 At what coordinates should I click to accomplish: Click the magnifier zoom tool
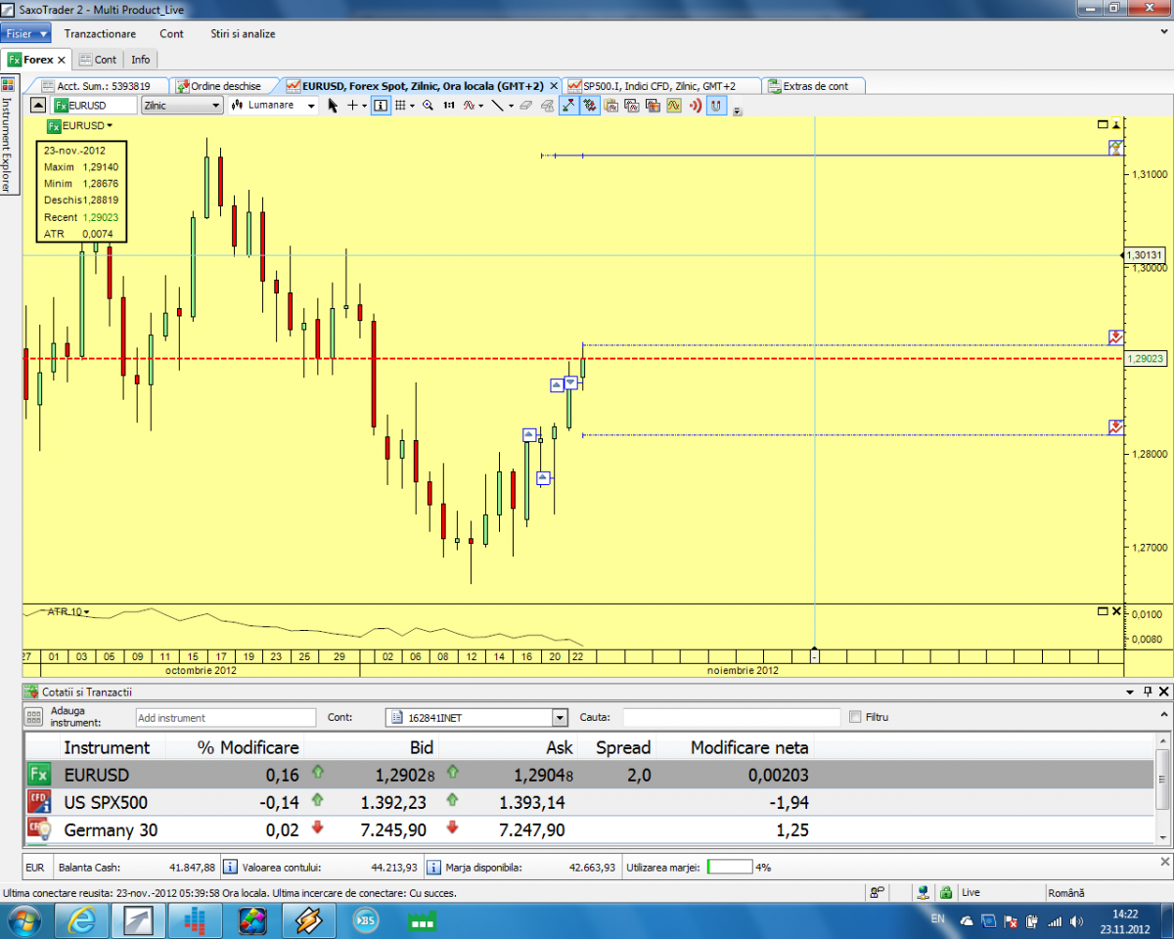pos(428,106)
